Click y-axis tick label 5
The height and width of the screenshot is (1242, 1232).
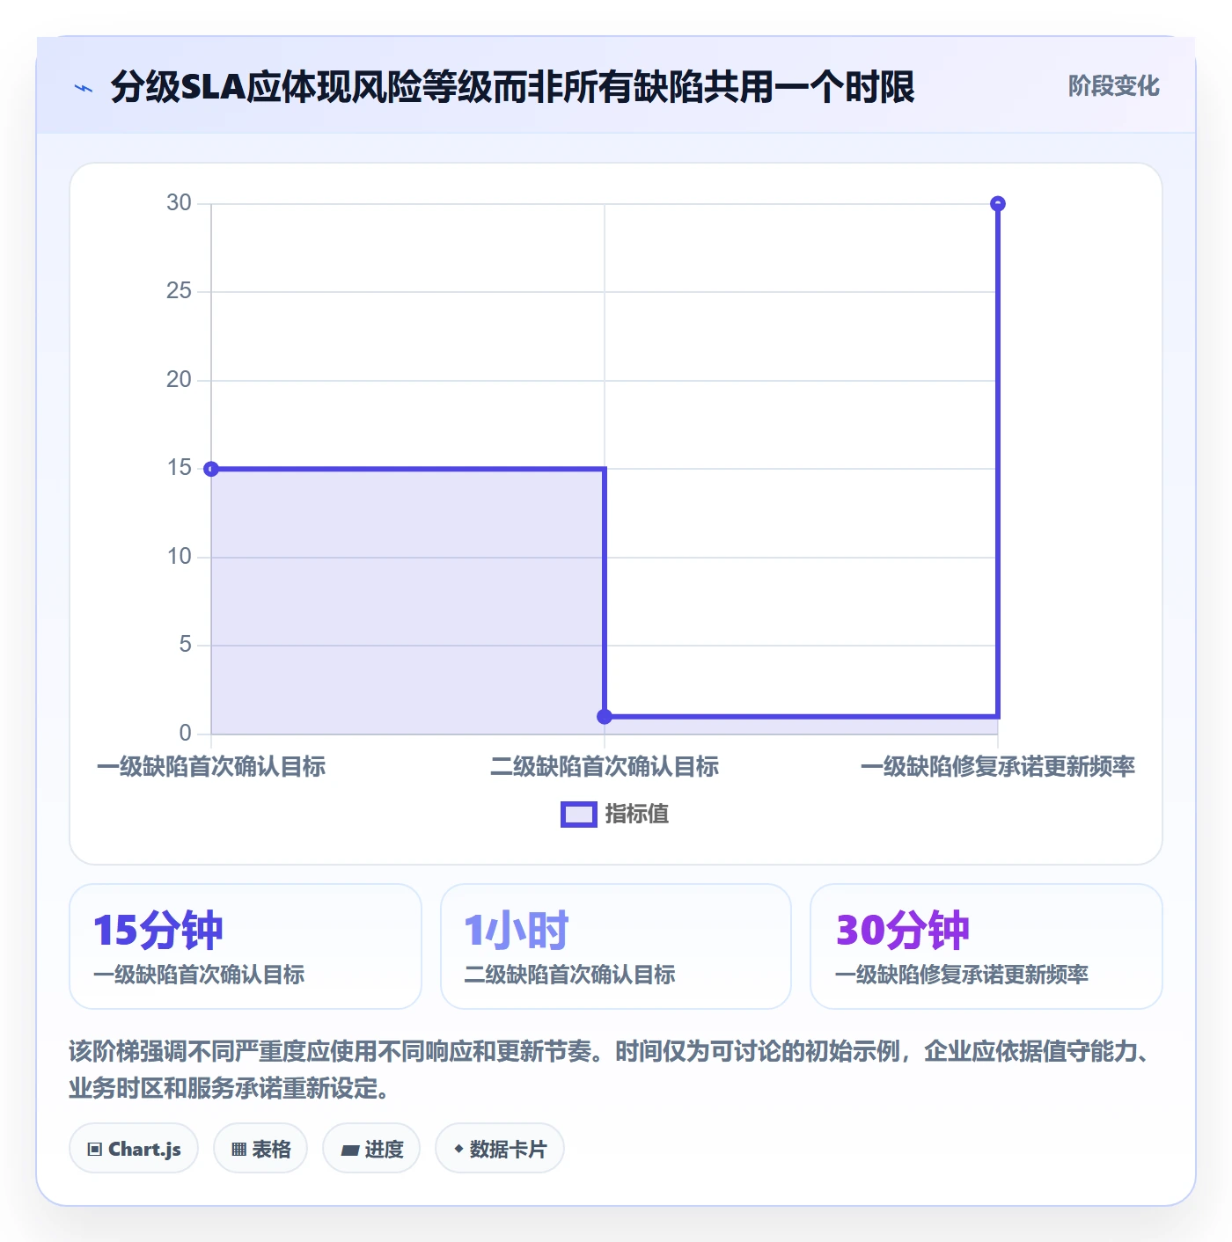(185, 645)
